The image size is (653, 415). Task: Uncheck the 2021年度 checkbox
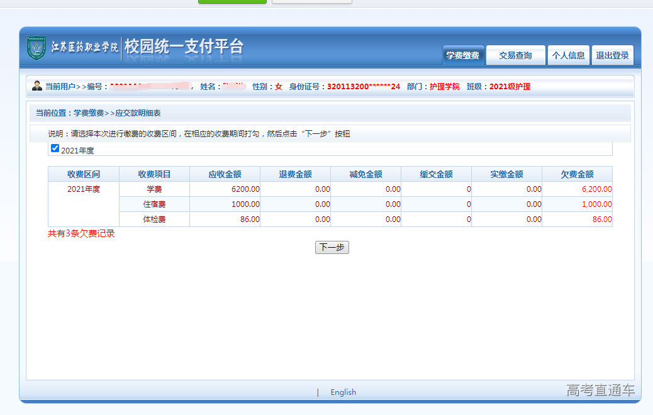[55, 148]
